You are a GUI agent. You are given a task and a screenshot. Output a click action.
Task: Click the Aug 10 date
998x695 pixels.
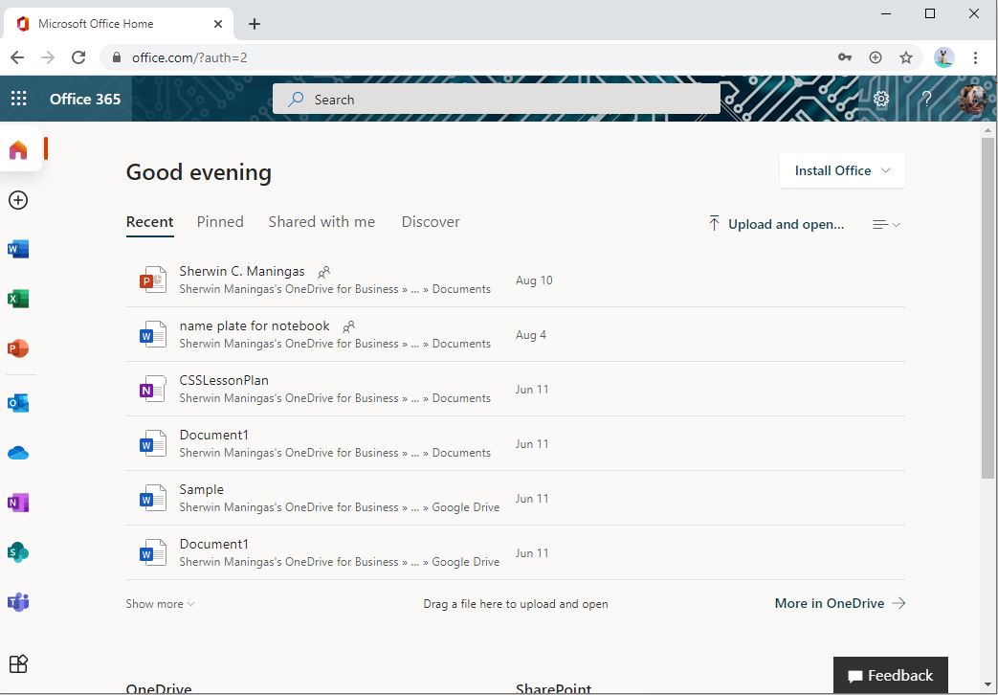(x=534, y=280)
